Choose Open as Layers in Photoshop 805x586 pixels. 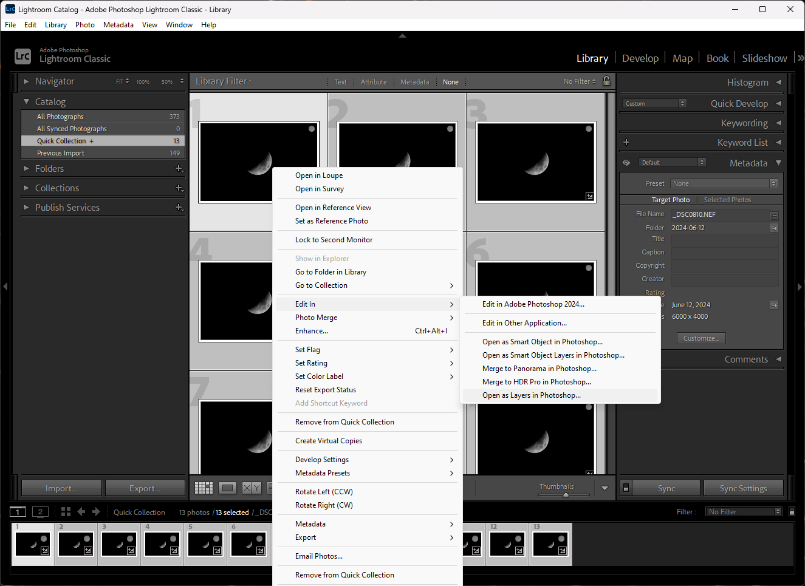560,395
